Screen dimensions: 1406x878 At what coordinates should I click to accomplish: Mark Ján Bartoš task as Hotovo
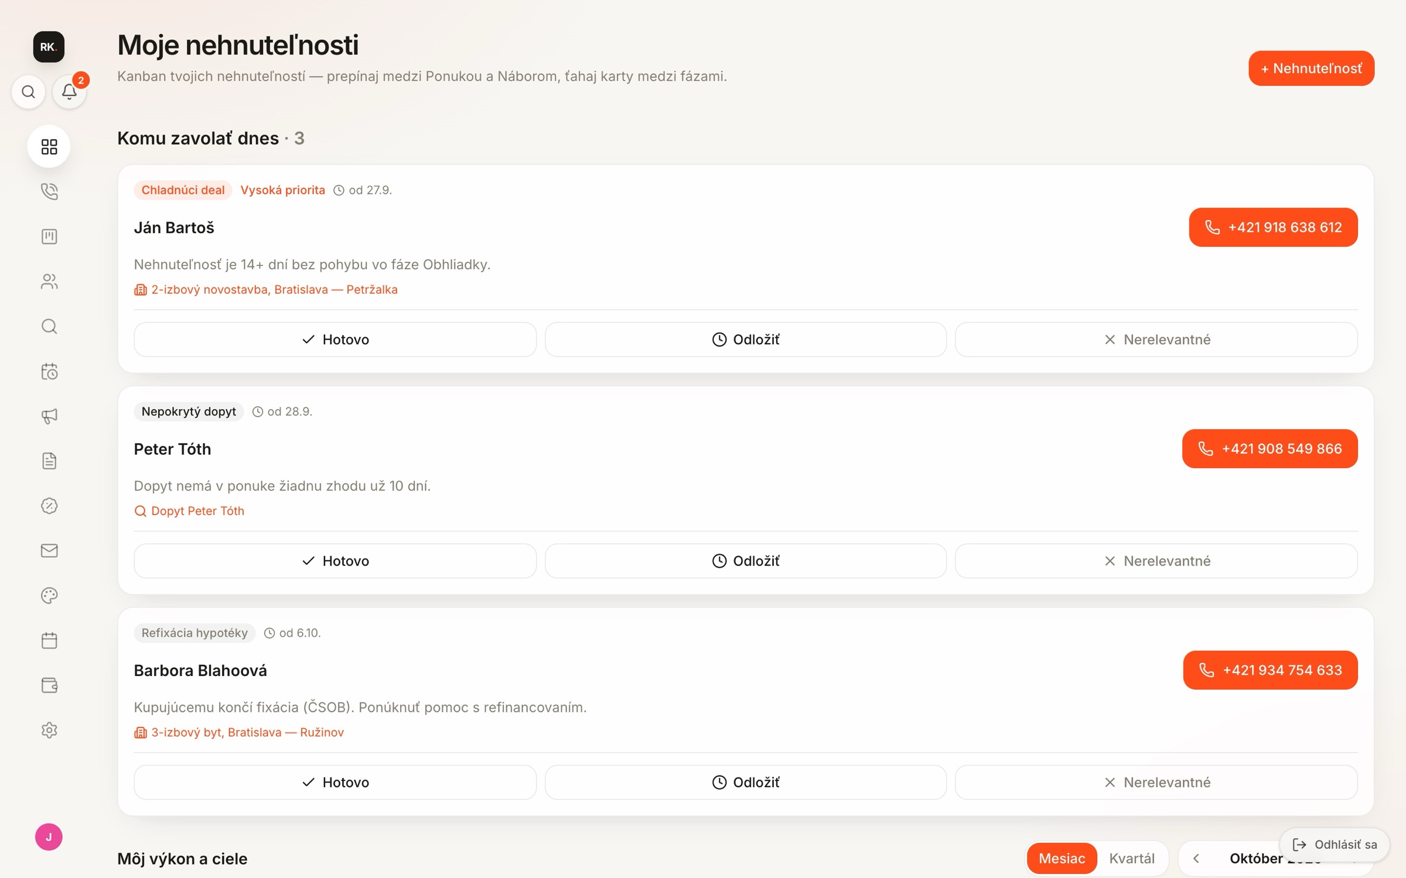tap(335, 339)
